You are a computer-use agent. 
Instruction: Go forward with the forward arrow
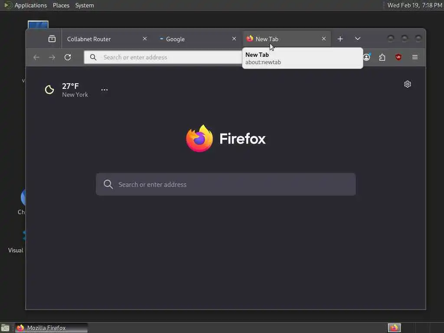click(52, 58)
